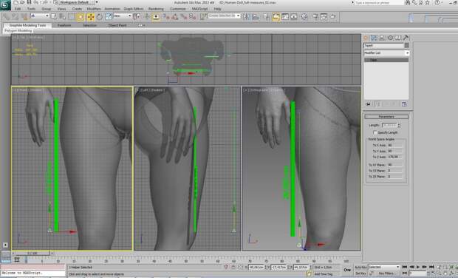Viewport: 458px width, 278px height.
Task: Switch to the Object Paint ribbon tab
Action: pyautogui.click(x=117, y=25)
